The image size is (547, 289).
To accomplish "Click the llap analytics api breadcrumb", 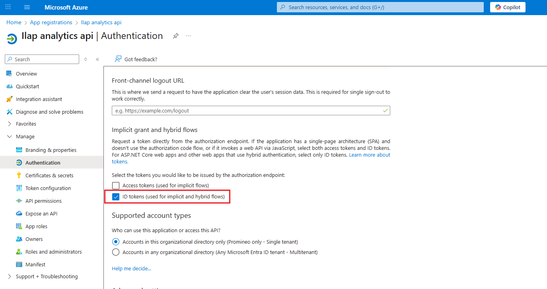I will tap(101, 22).
